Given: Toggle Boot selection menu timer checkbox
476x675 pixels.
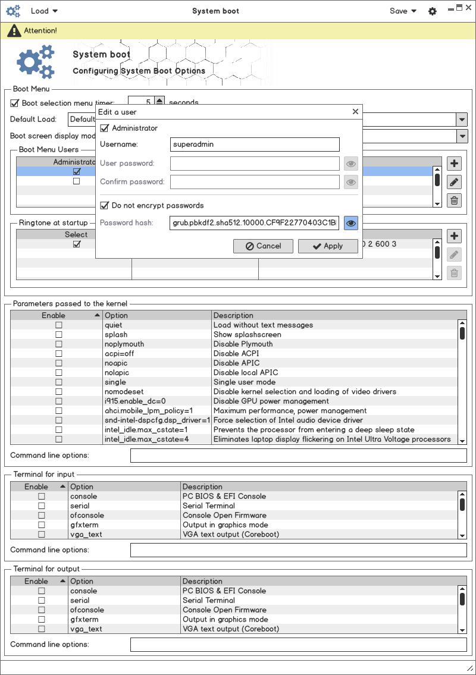Looking at the screenshot, I should (15, 103).
